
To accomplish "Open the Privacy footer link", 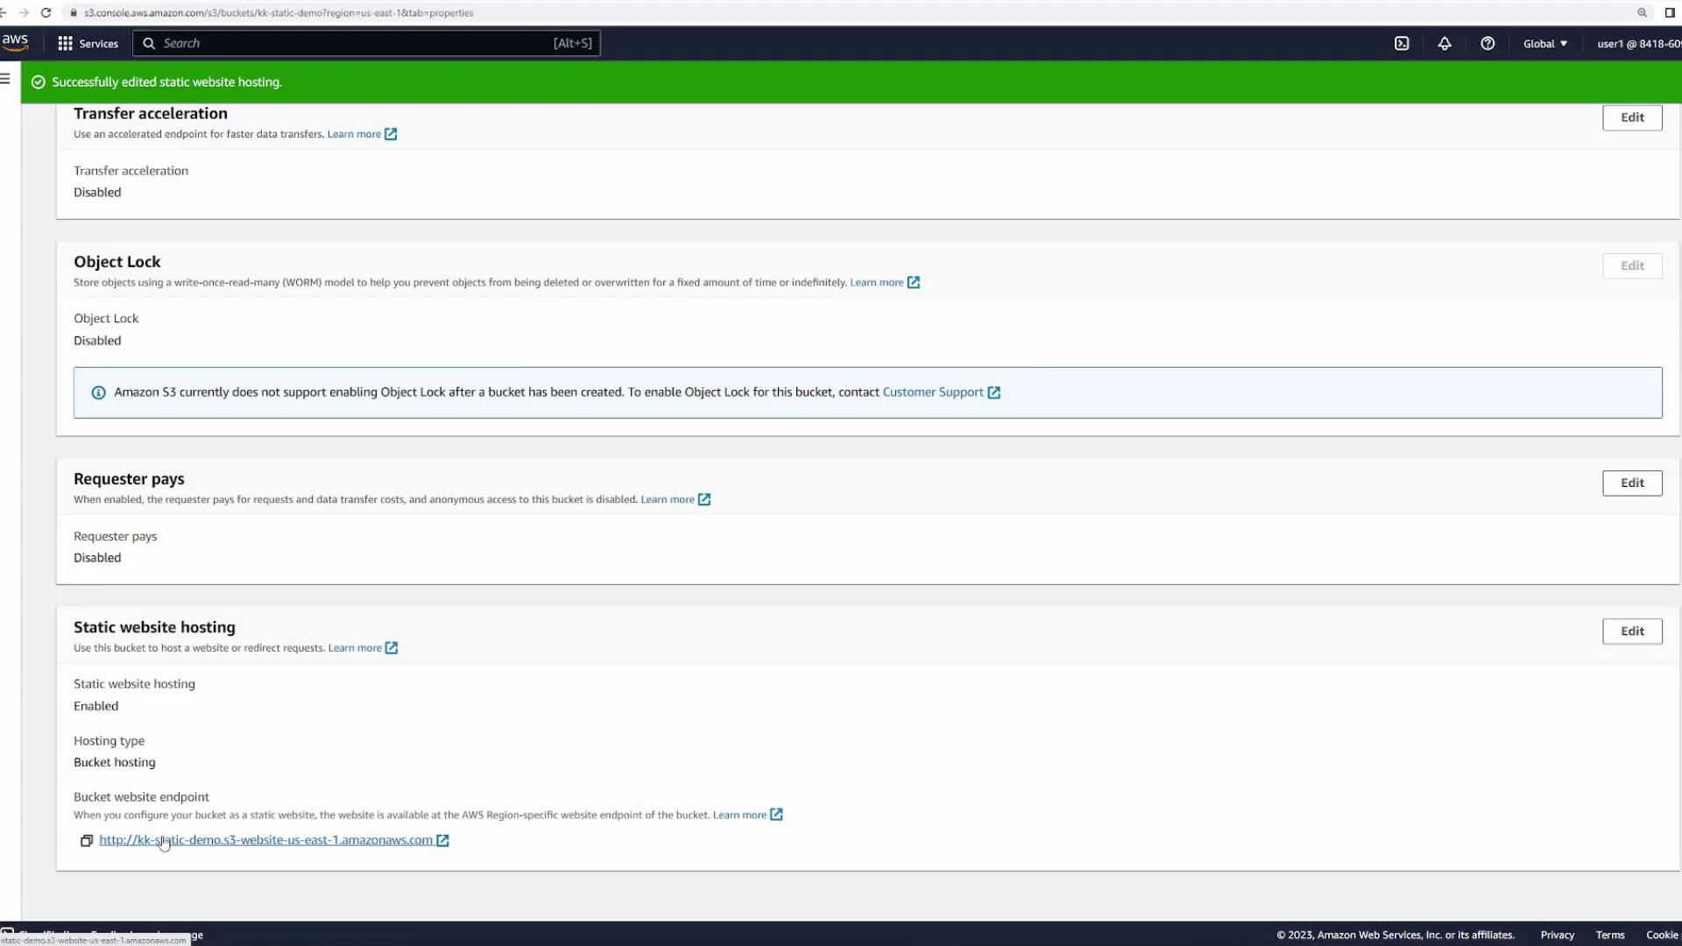I will 1557,935.
